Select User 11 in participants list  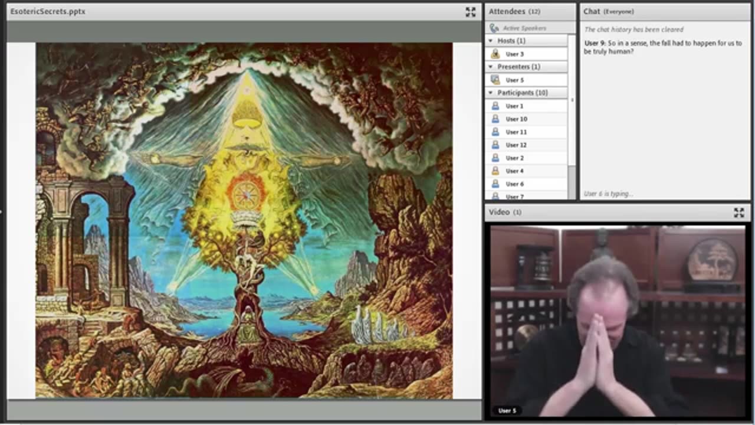tap(527, 132)
